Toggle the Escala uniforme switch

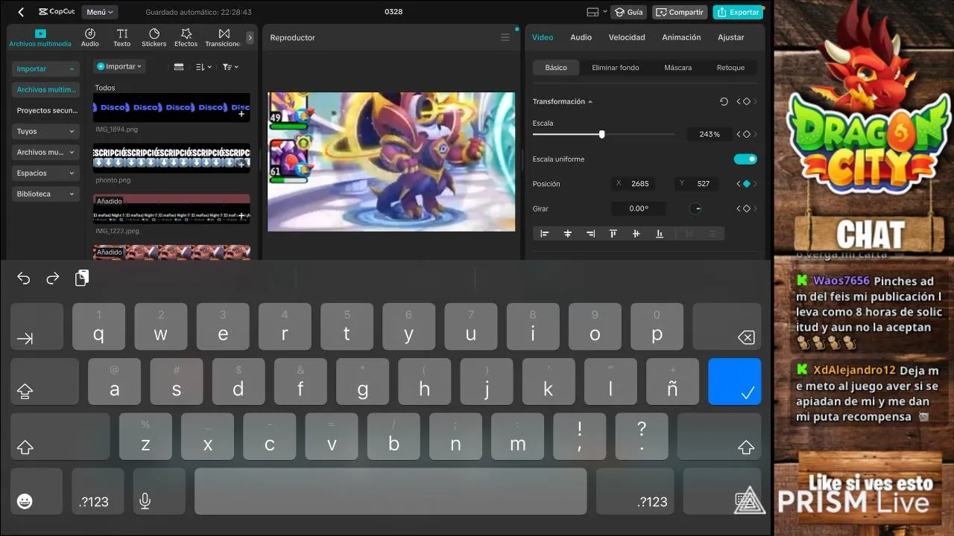pyautogui.click(x=745, y=159)
